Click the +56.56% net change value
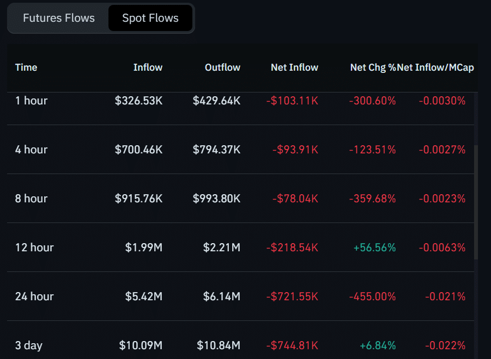Viewport: 491px width, 359px height. coord(374,247)
